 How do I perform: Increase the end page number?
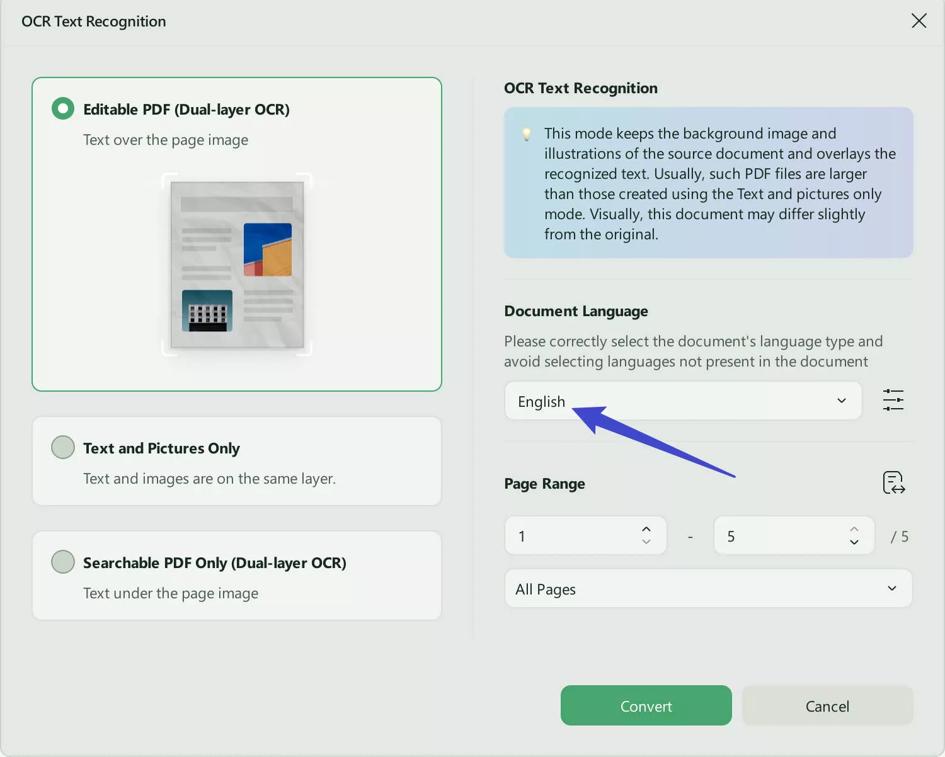click(x=854, y=529)
